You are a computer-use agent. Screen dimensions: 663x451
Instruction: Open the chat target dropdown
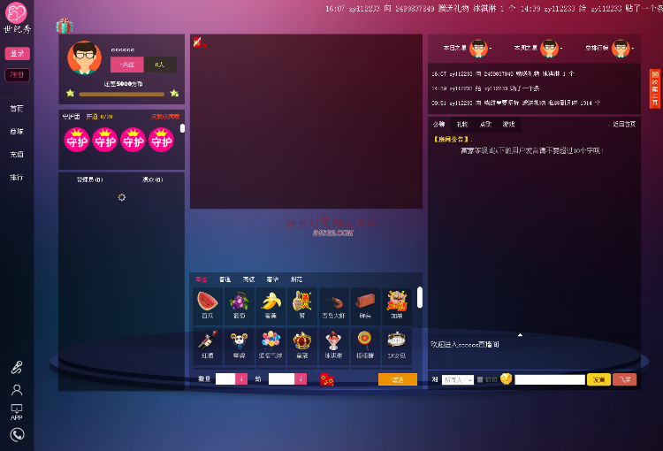458,380
